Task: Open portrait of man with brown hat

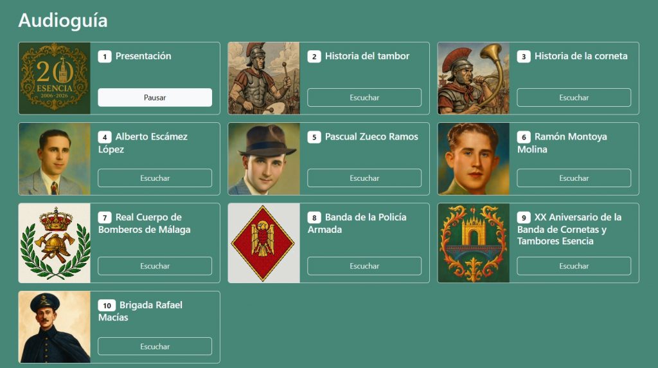Action: 264,159
